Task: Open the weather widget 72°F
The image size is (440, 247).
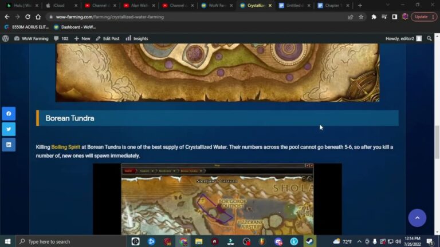Action: (343, 241)
